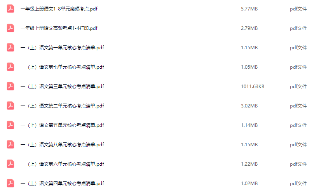The height and width of the screenshot is (194, 312).
Task: Click PDF icon beside 语文第二单元核心考点清单.pdf
Action: coord(10,106)
